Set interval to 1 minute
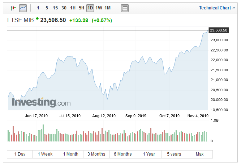This screenshot has width=241, height=165. (38, 8)
